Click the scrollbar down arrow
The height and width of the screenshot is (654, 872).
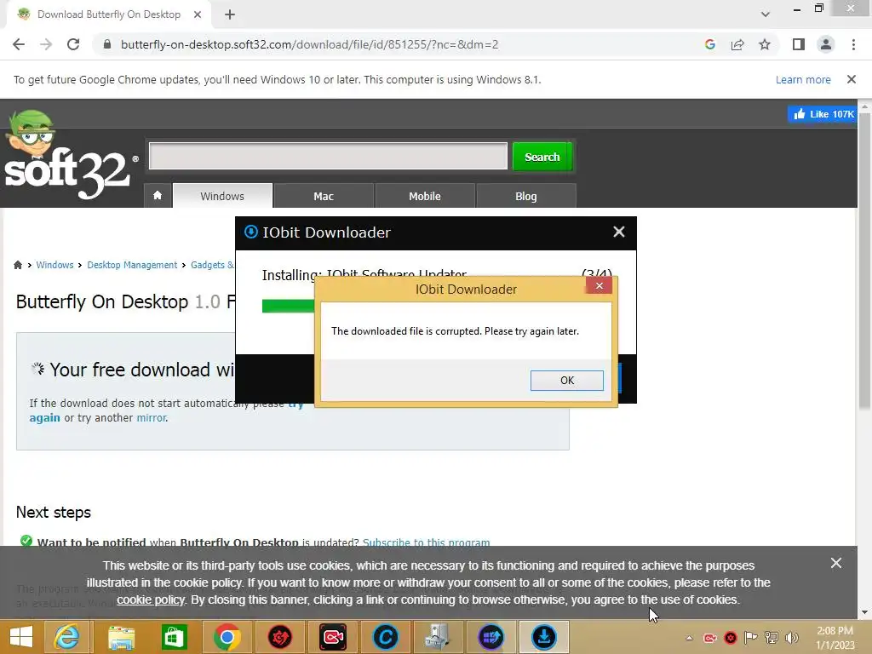point(864,612)
